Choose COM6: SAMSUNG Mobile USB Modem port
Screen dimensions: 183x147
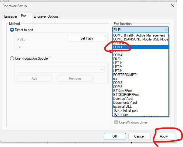141,39
